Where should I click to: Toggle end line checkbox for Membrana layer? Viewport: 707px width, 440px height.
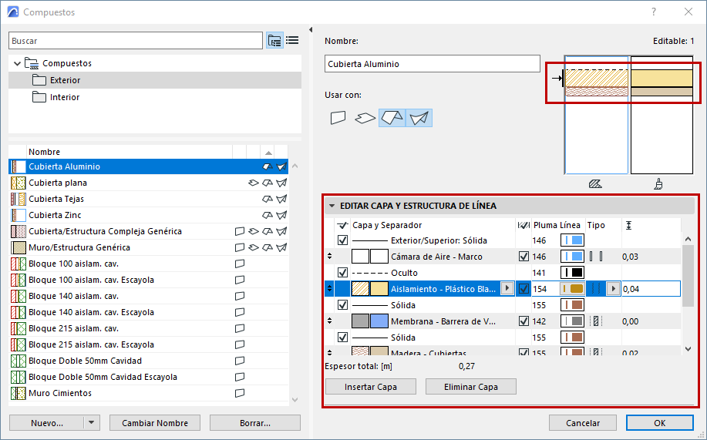point(524,321)
